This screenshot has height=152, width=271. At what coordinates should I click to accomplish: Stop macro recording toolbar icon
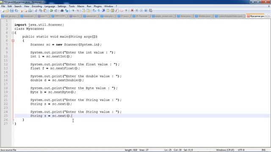(137, 11)
